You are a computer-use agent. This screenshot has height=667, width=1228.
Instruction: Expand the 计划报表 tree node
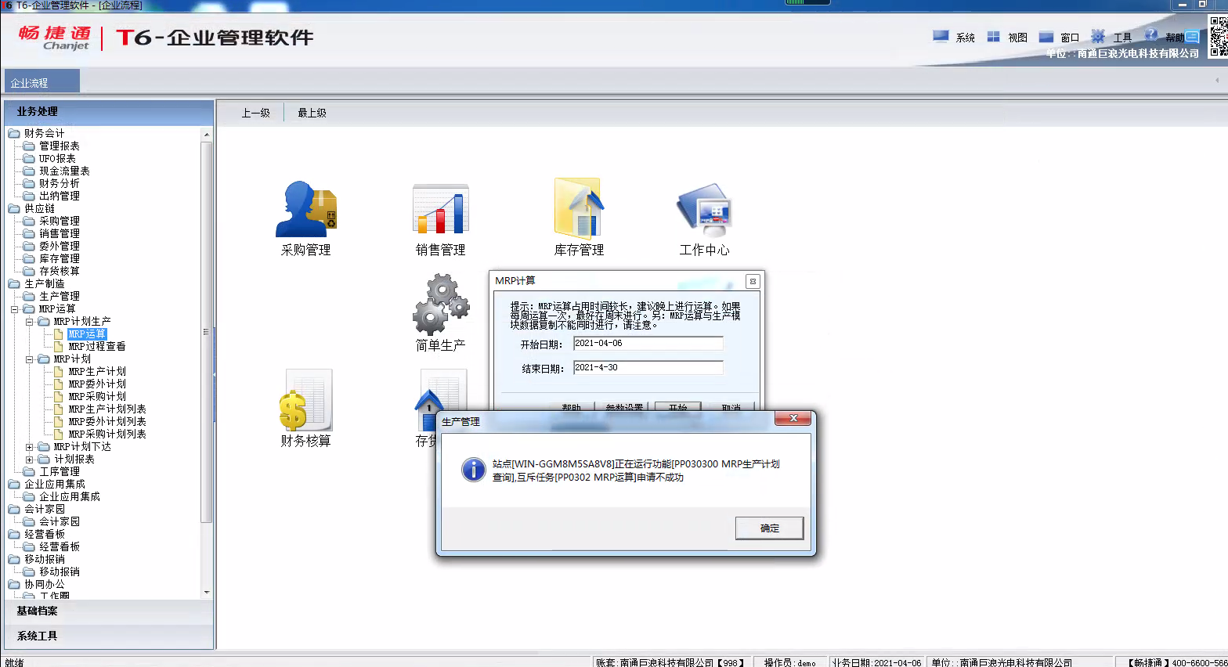[x=29, y=460]
